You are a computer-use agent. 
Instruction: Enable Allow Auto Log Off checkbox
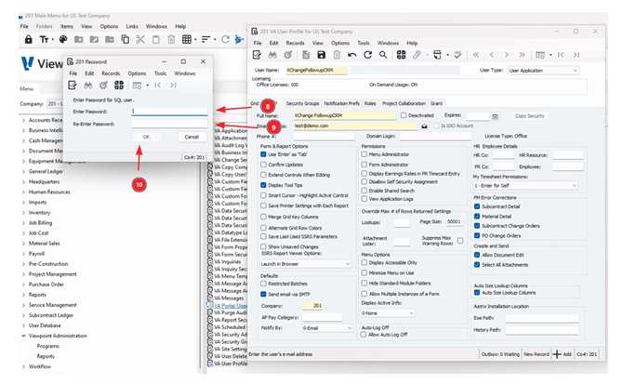(364, 335)
